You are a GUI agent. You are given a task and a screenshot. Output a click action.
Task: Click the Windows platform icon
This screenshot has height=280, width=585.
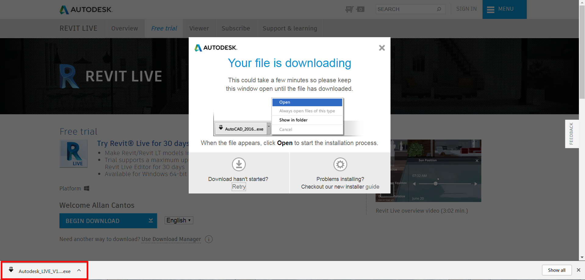87,189
